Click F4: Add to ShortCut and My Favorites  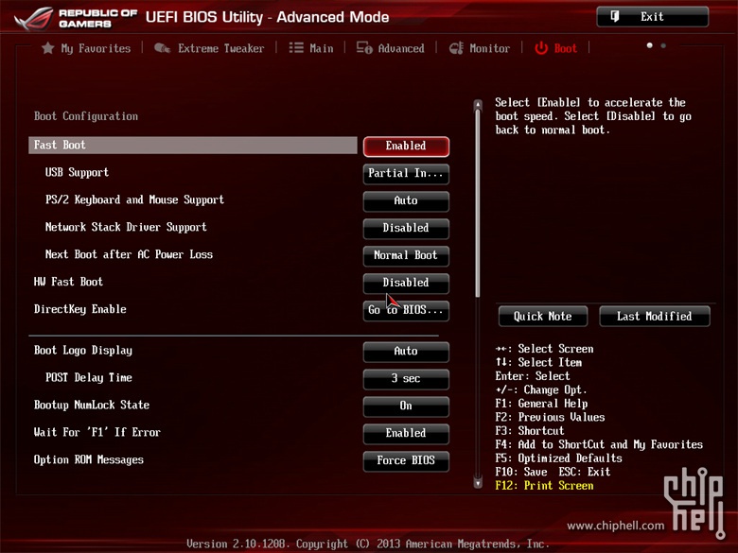click(599, 444)
